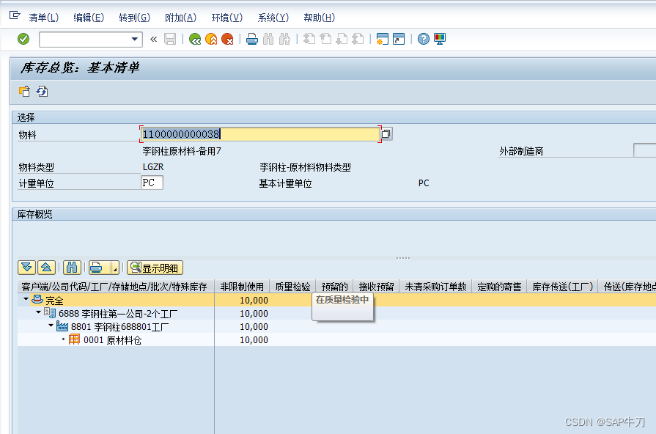Open the 系统(Y) menu
Viewport: 656px width, 434px height.
click(x=273, y=18)
